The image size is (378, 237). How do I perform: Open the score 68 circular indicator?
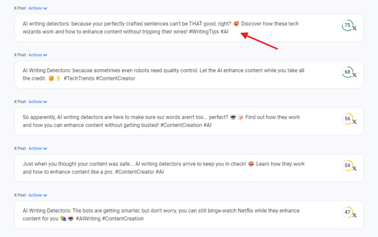point(347,72)
